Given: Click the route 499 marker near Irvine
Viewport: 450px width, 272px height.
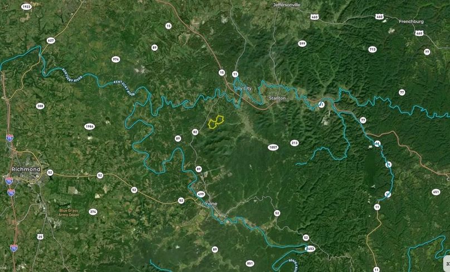Looking at the screenshot, I should click(201, 194).
